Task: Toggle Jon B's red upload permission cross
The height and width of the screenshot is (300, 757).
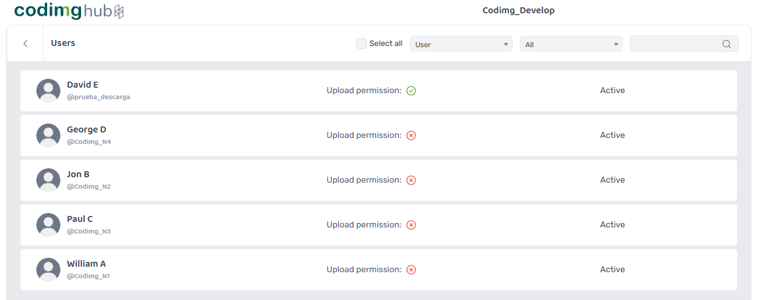Action: pyautogui.click(x=411, y=180)
